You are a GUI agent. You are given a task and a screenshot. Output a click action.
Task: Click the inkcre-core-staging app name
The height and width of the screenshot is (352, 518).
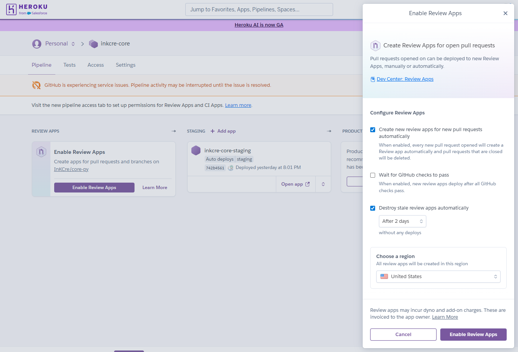click(228, 150)
